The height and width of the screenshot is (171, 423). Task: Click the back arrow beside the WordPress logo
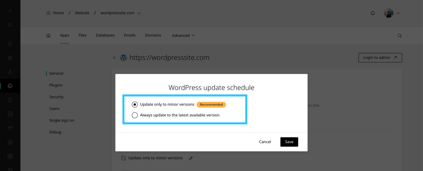tap(114, 58)
